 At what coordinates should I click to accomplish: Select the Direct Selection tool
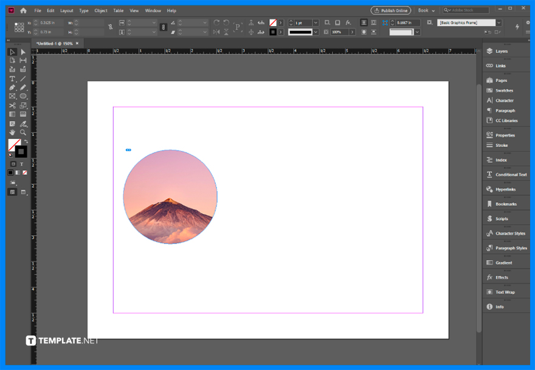click(22, 51)
